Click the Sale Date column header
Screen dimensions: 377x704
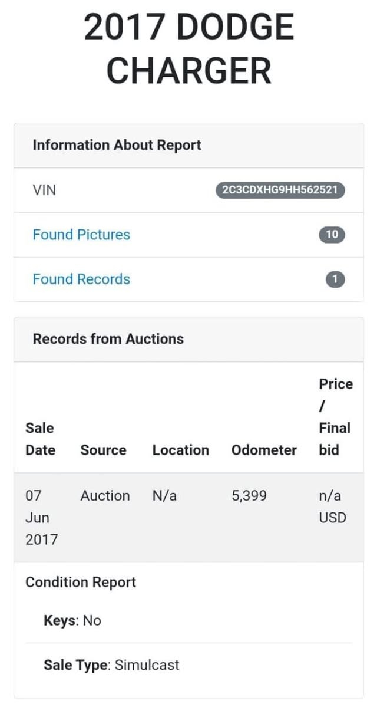point(40,439)
